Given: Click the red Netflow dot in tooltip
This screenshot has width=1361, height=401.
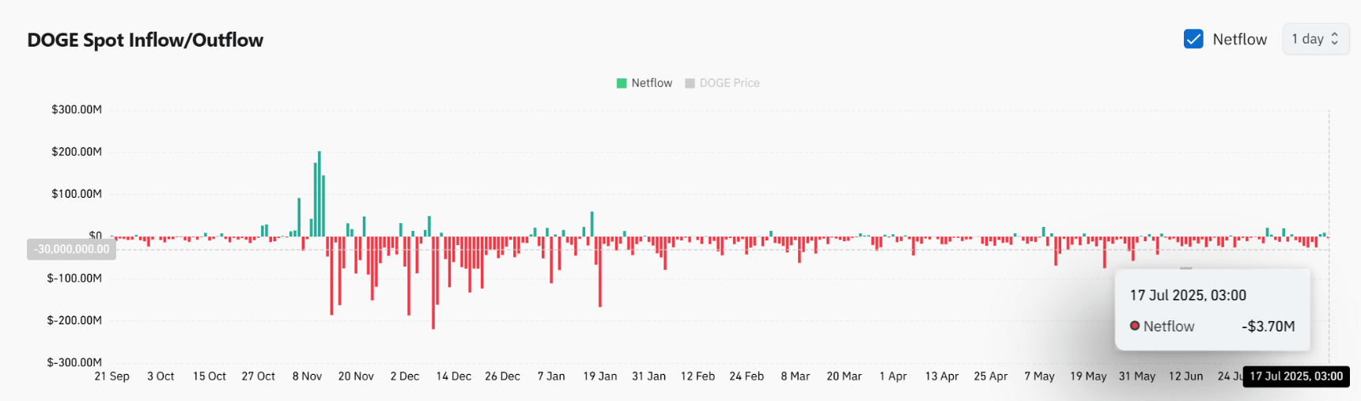Looking at the screenshot, I should 1135,326.
